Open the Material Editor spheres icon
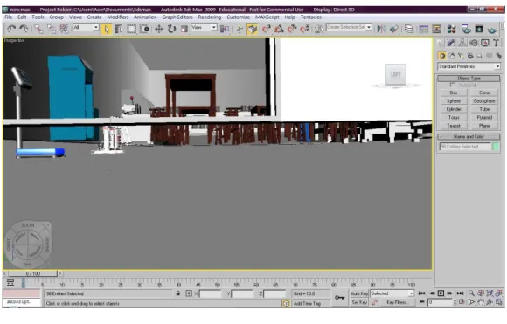 tap(451, 30)
